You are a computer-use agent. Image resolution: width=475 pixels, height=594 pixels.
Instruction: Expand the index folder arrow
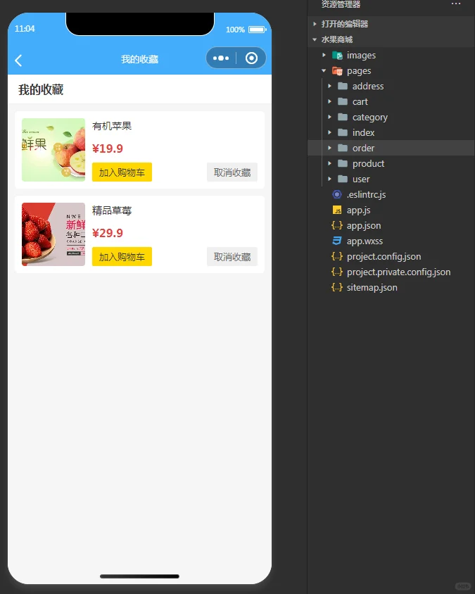[x=329, y=132]
